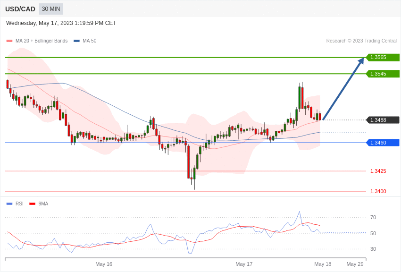Click the 1.3565 resistance price tag
Image resolution: width=401 pixels, height=272 pixels.
click(383, 57)
